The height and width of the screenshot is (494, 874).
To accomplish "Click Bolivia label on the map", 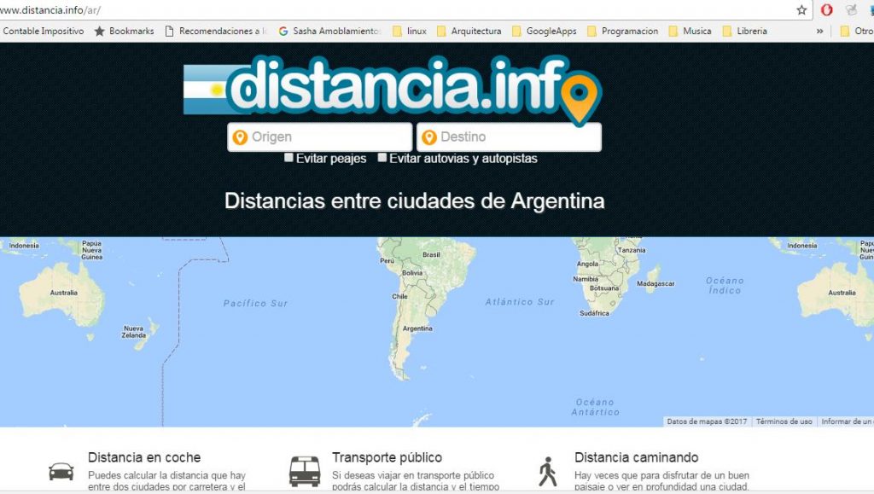I will click(x=412, y=273).
